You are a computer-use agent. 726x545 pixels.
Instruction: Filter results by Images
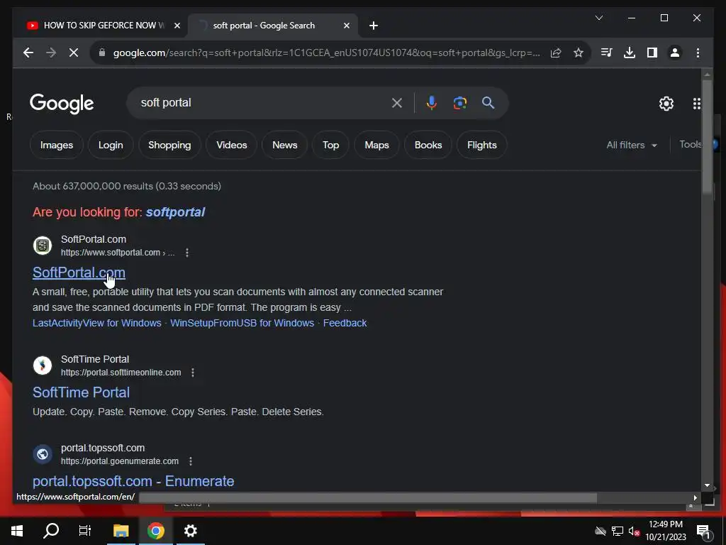point(57,145)
